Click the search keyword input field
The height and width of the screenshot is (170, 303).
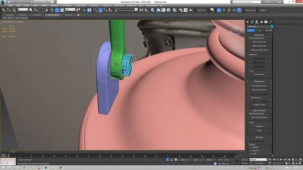pyautogui.click(x=247, y=2)
